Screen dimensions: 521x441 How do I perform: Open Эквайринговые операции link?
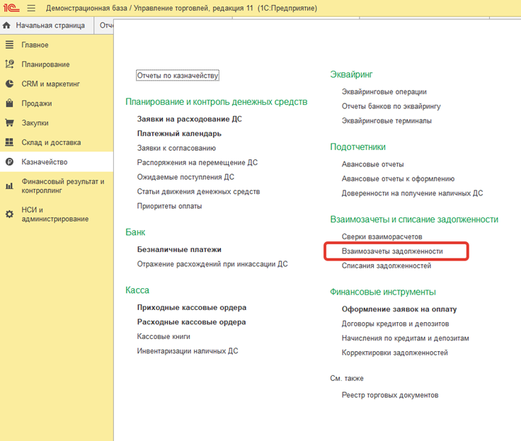click(x=384, y=91)
